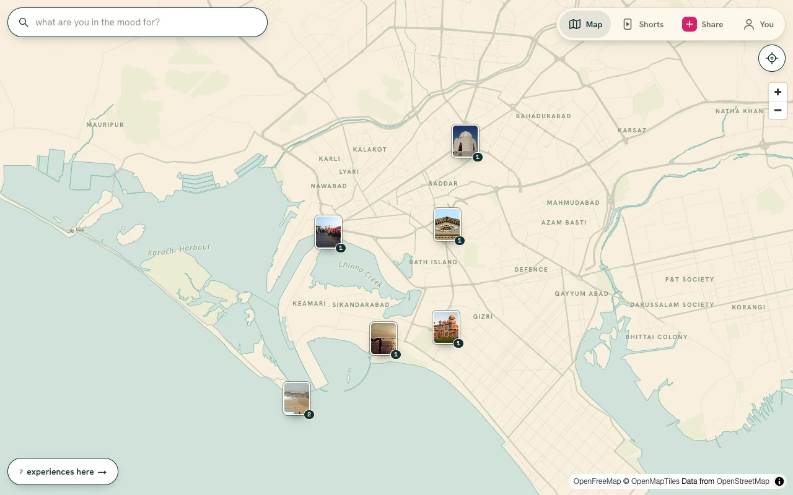Click the Qayyum Abad label
The image size is (793, 495).
[582, 294]
